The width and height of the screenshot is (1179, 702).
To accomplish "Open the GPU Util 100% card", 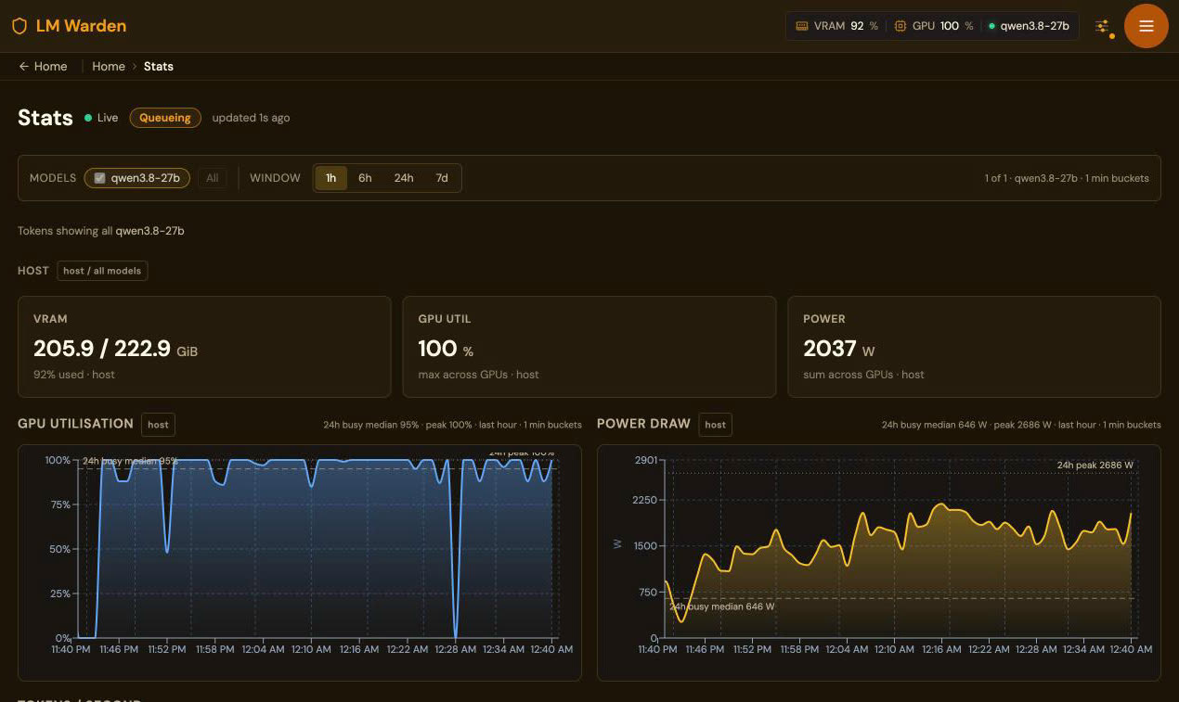I will pyautogui.click(x=589, y=347).
